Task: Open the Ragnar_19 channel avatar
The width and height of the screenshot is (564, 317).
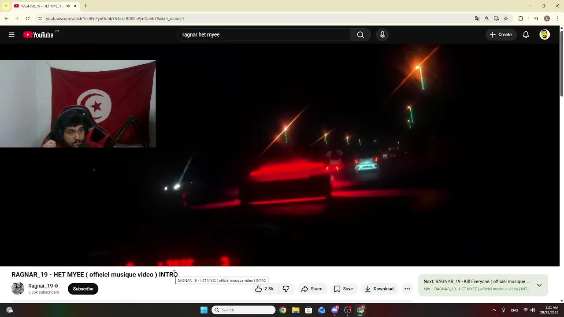Action: (18, 288)
